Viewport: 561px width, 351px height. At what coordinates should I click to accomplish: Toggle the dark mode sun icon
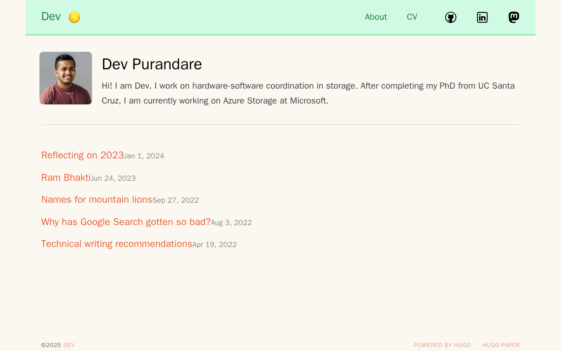[75, 17]
